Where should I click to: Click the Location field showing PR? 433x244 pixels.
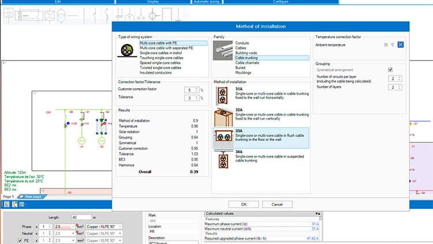coord(173,231)
